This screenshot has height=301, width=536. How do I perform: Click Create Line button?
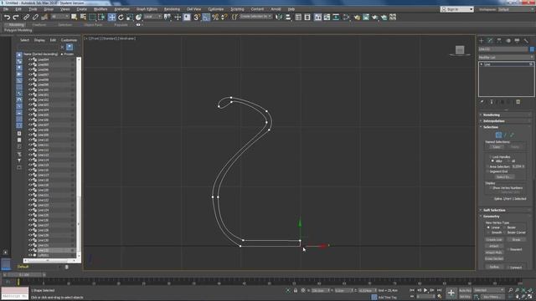[494, 240]
